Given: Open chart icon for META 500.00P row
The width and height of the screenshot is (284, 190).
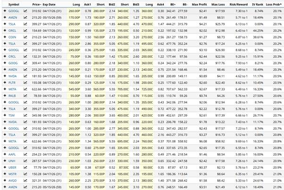Looking at the screenshot, I should [25, 142].
